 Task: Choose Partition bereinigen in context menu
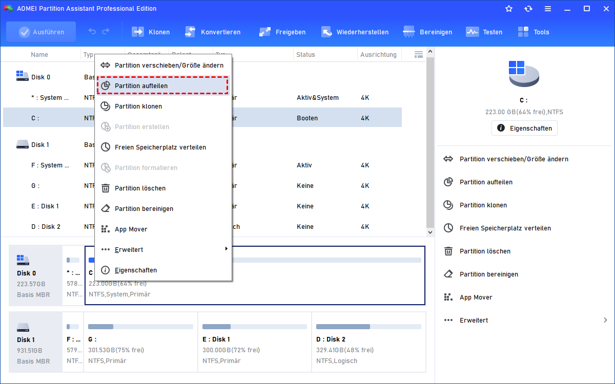163,209
